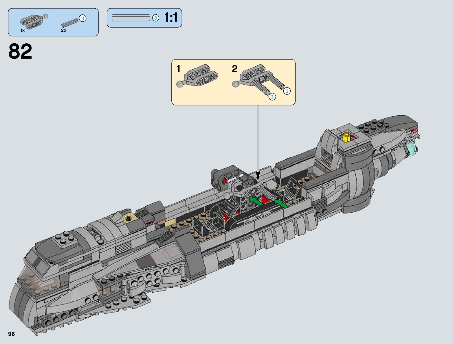Click the 1x quantity label
The image size is (453, 344).
click(x=23, y=30)
